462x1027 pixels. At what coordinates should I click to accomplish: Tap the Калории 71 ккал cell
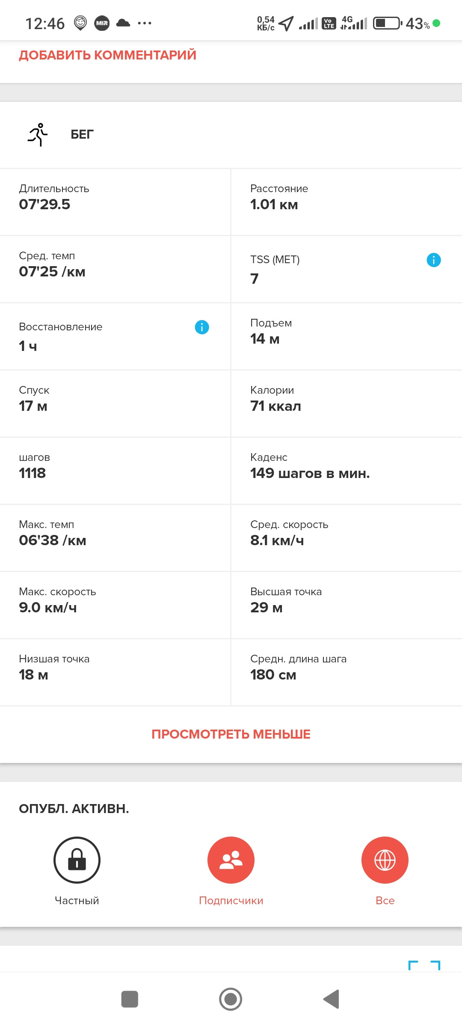[347, 404]
